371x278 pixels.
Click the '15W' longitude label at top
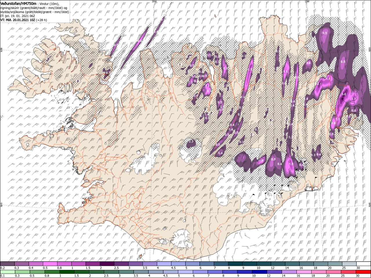[307, 1]
